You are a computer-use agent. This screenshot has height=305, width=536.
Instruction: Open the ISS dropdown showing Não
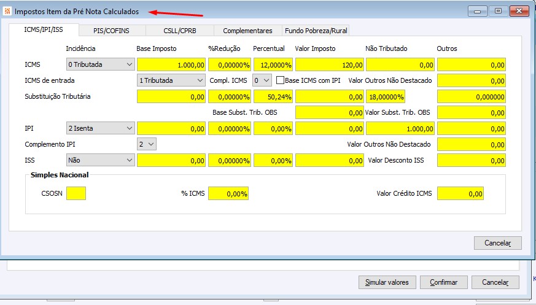coord(101,160)
